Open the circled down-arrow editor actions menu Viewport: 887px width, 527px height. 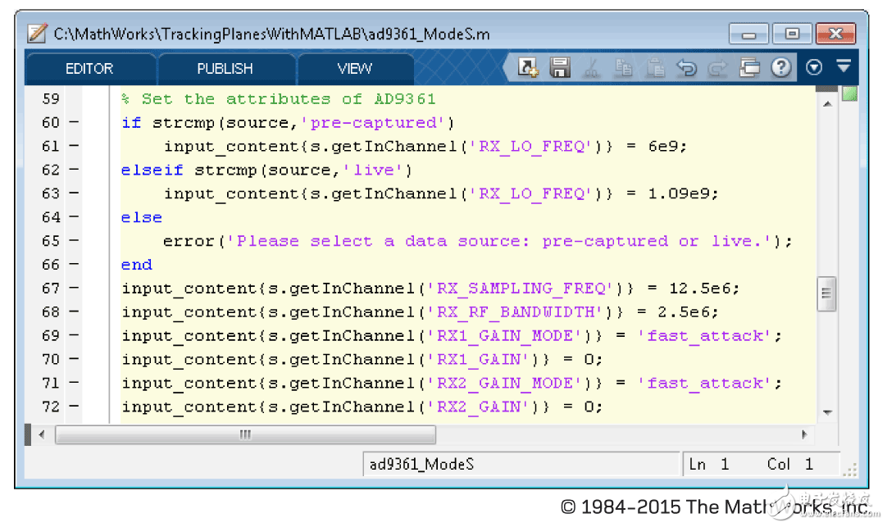[x=814, y=68]
